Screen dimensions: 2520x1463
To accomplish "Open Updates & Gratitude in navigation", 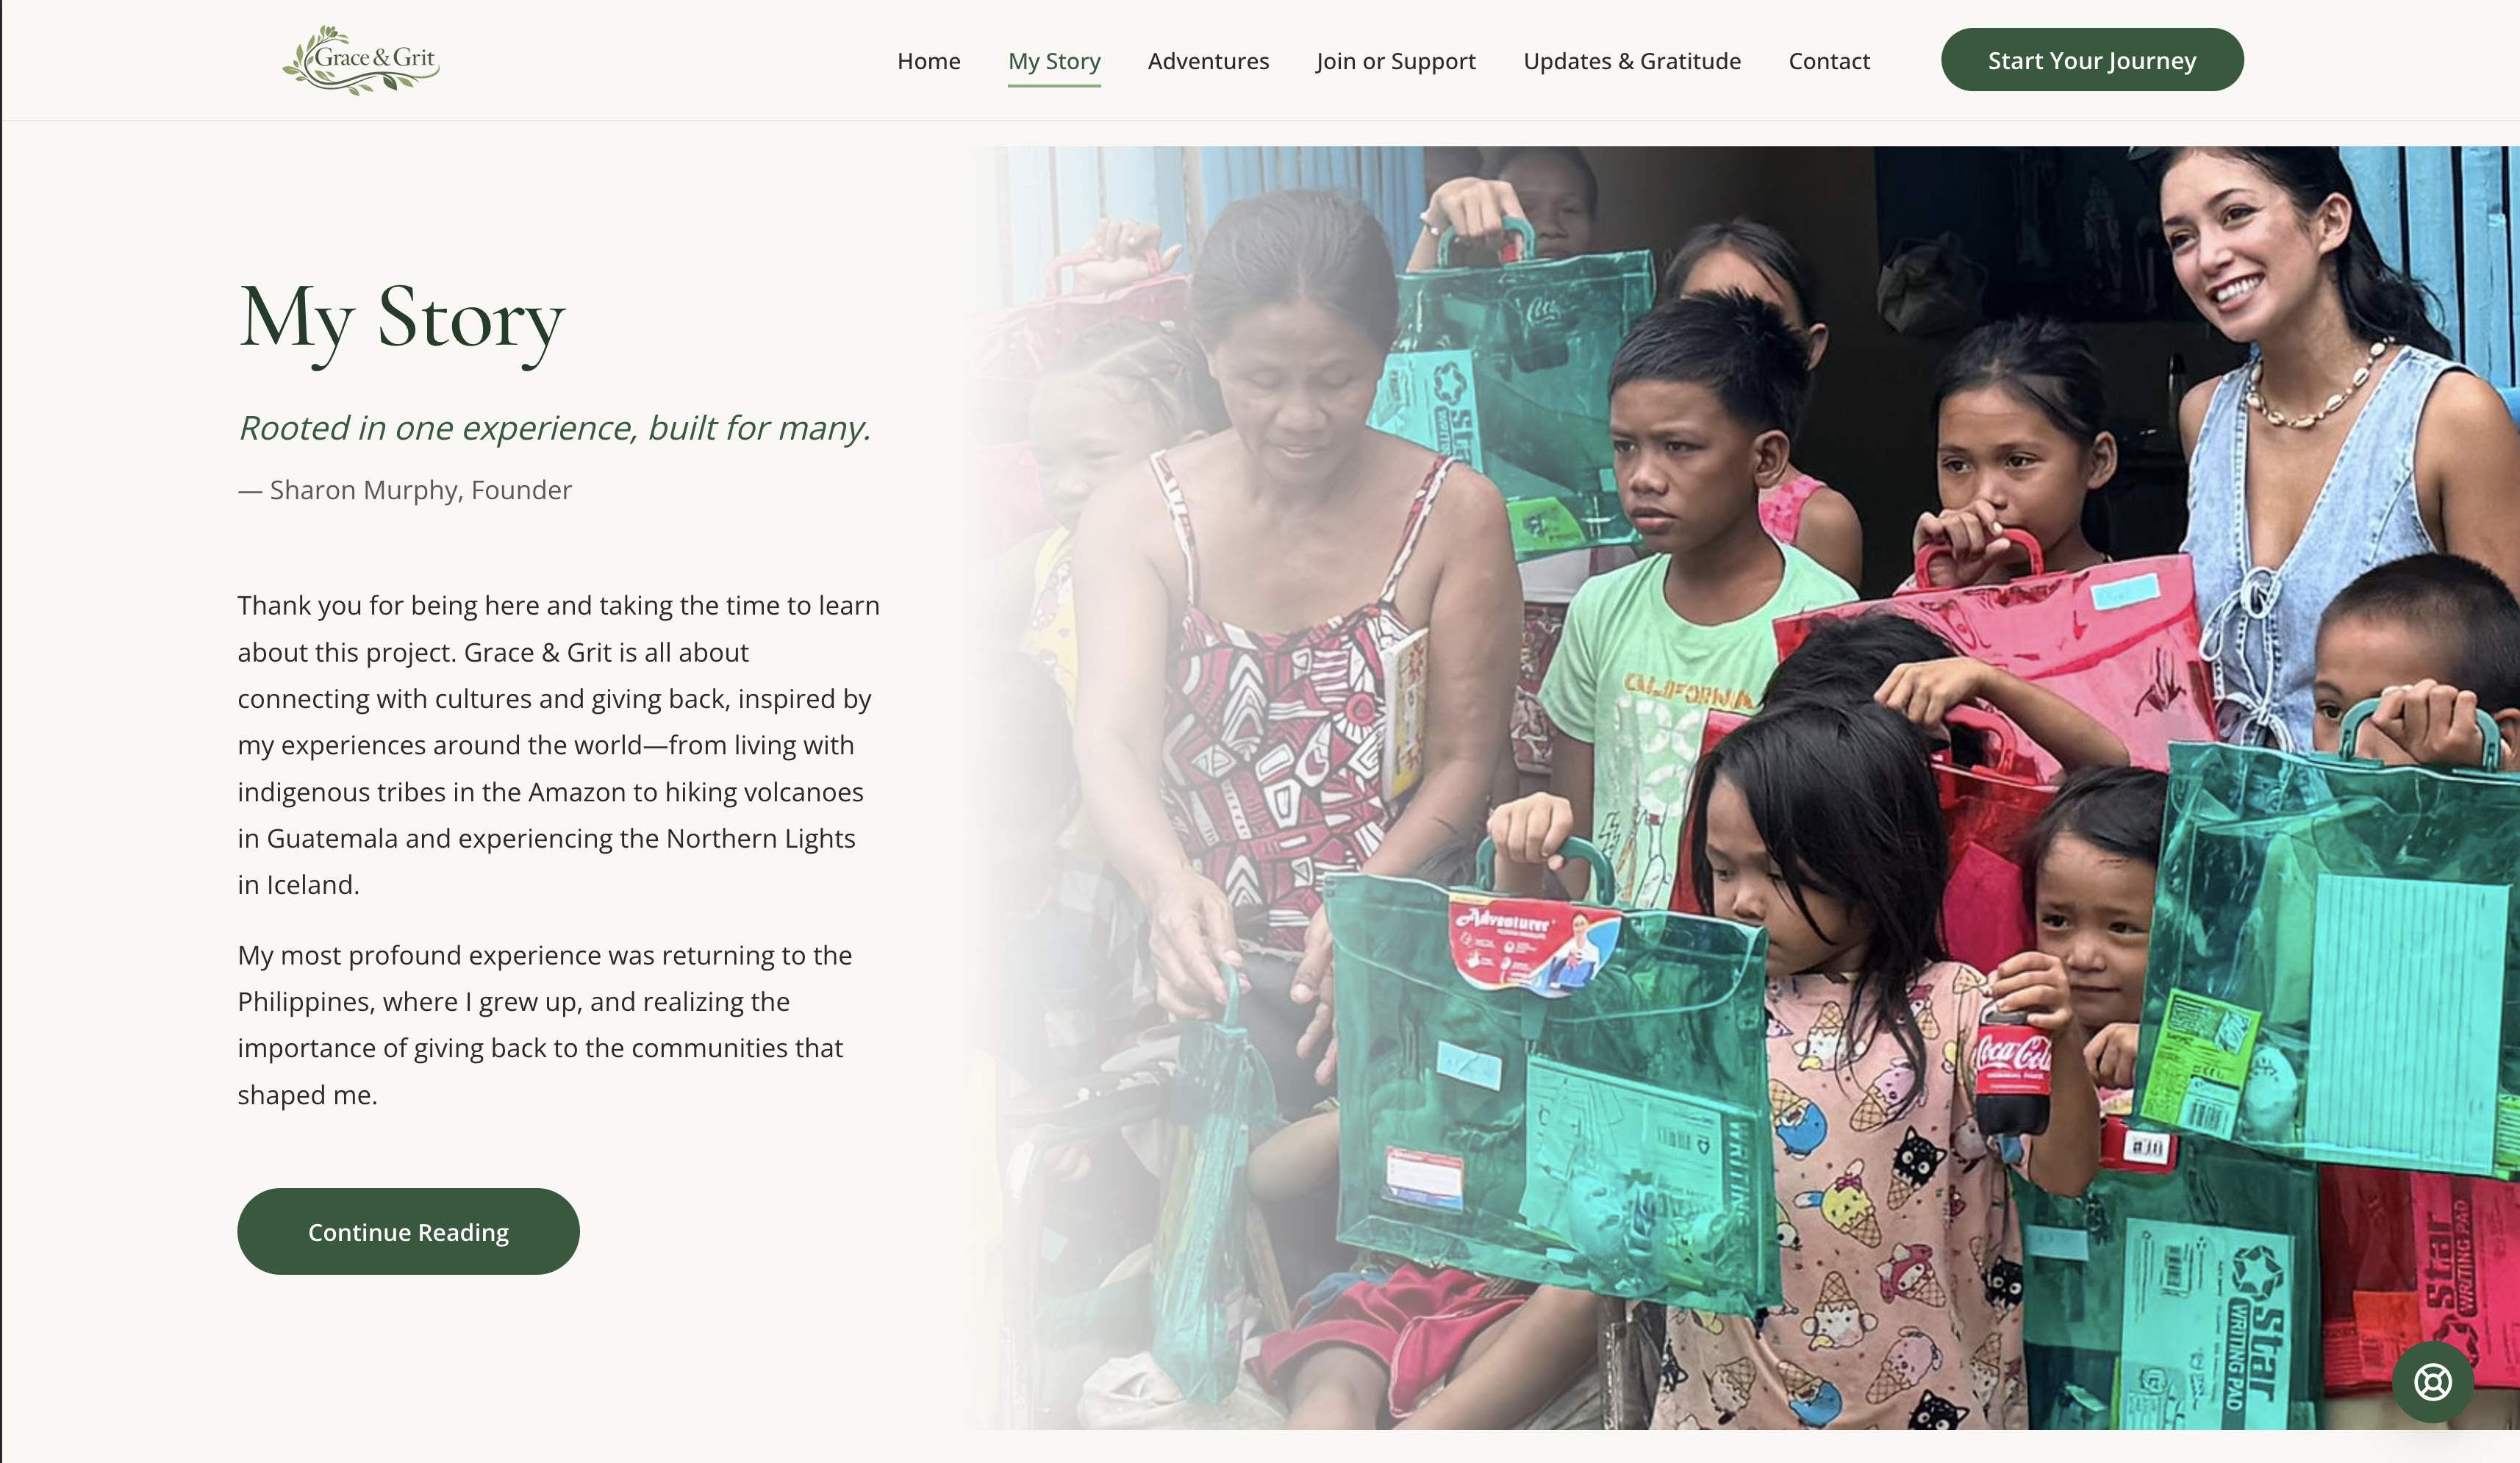I will click(1632, 61).
